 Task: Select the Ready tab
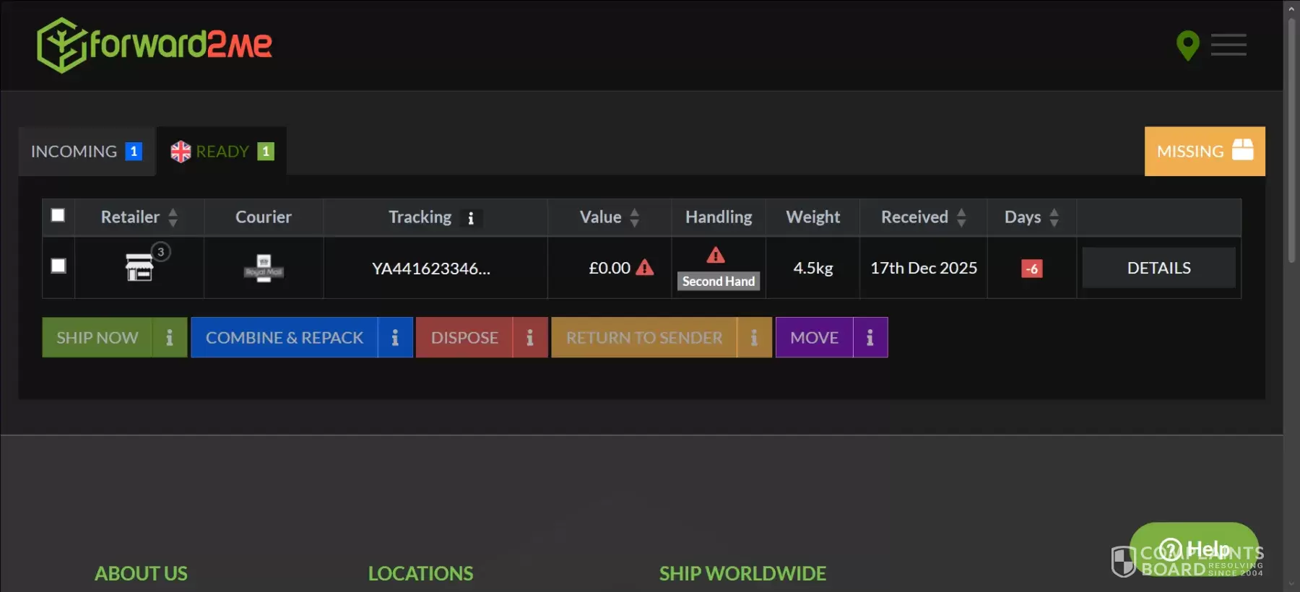[x=222, y=152]
